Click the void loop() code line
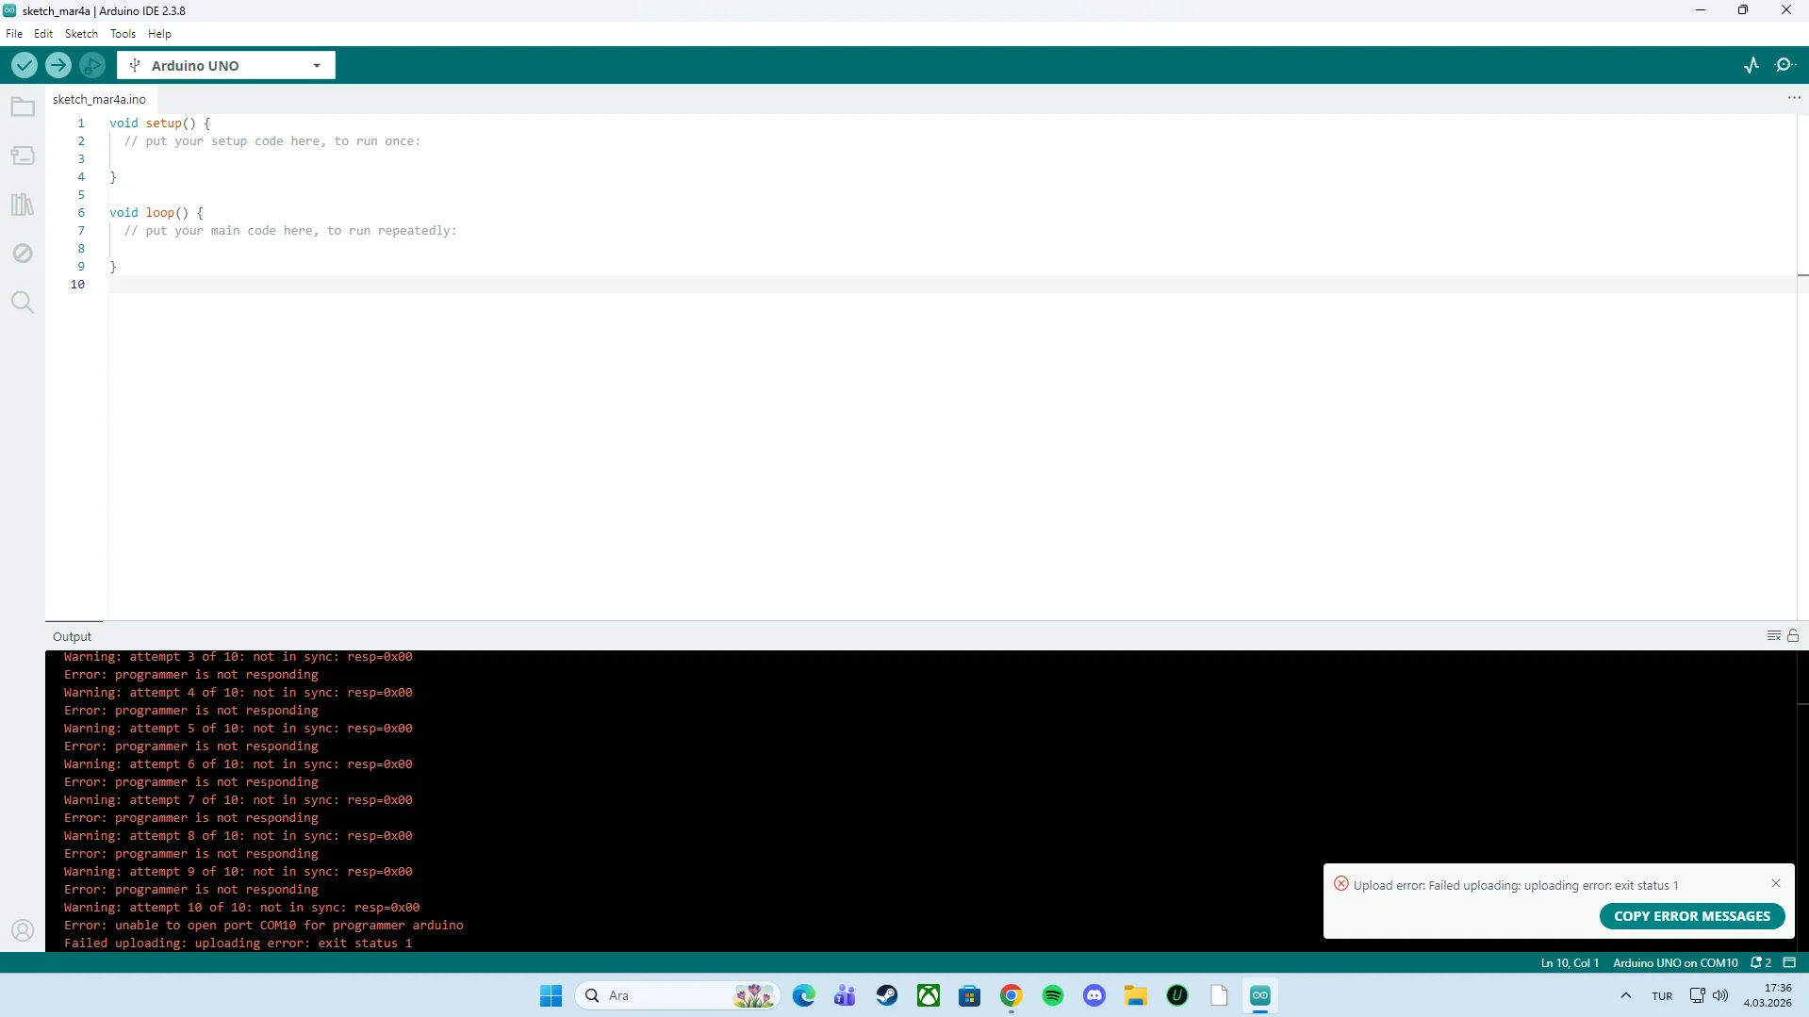1809x1017 pixels. point(156,212)
